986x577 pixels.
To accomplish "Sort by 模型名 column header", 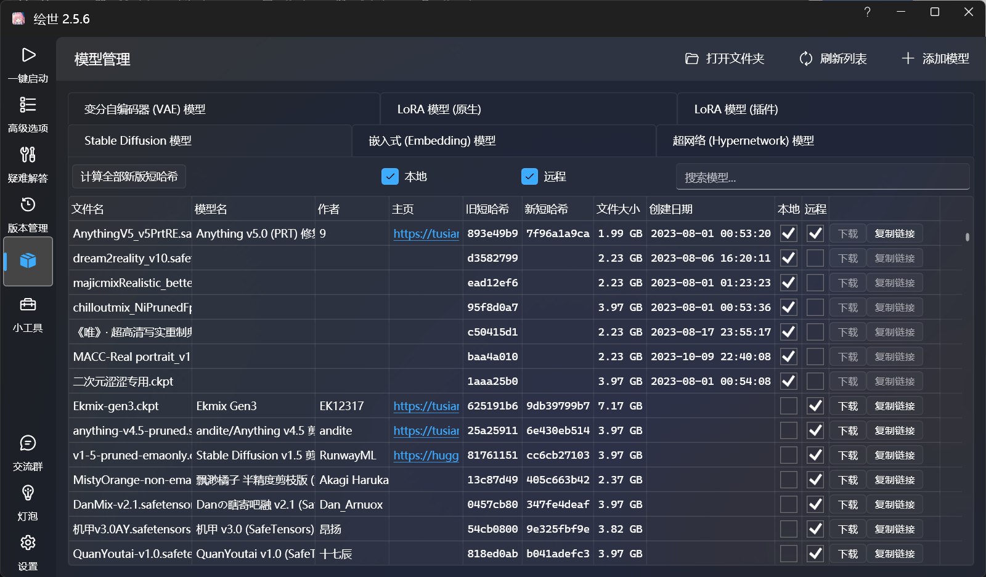I will tap(253, 209).
